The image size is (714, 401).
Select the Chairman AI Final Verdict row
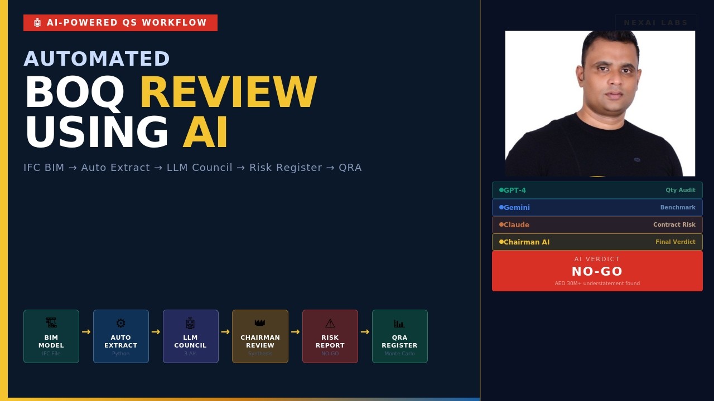coord(597,242)
